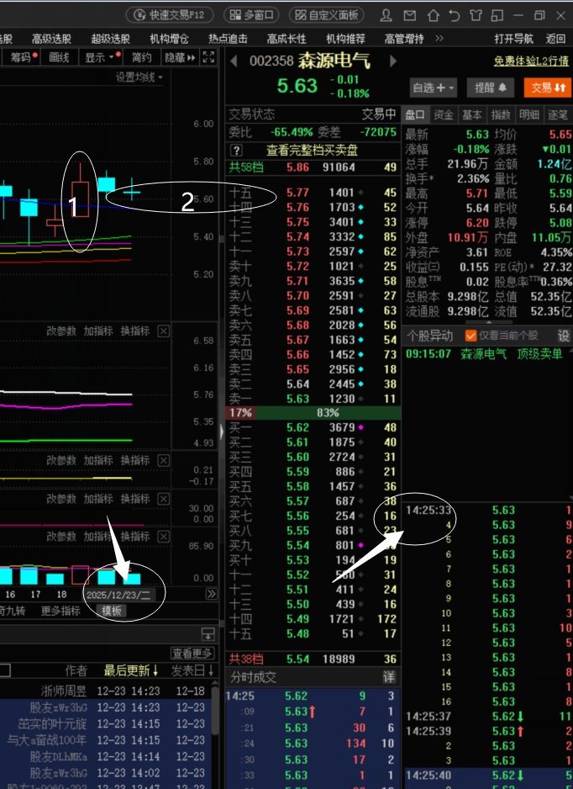Open the 显示 display dropdown
Image resolution: width=573 pixels, height=789 pixels.
[x=101, y=57]
